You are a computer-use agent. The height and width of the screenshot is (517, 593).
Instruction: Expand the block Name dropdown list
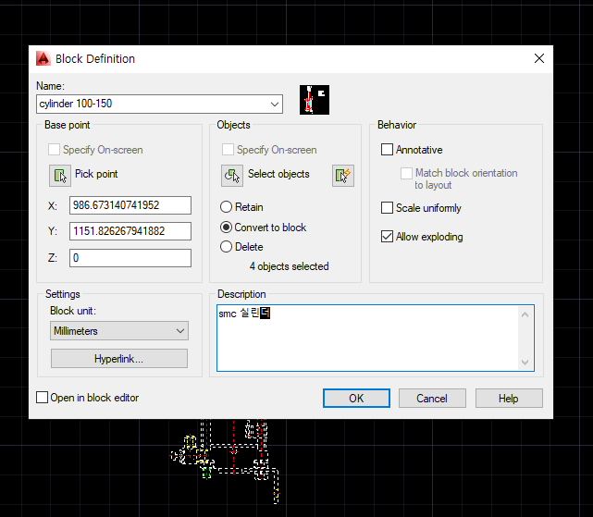pos(275,104)
